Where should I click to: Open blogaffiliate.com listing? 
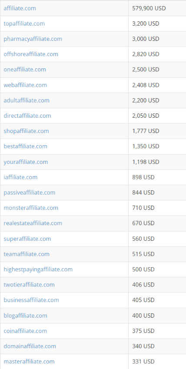pos(26,316)
